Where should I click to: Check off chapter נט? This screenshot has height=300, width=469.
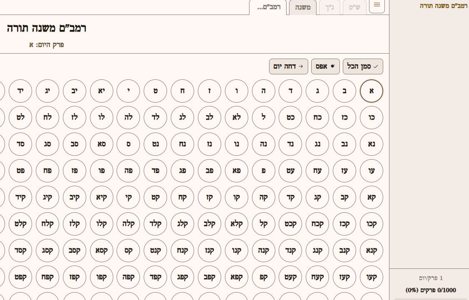click(155, 144)
